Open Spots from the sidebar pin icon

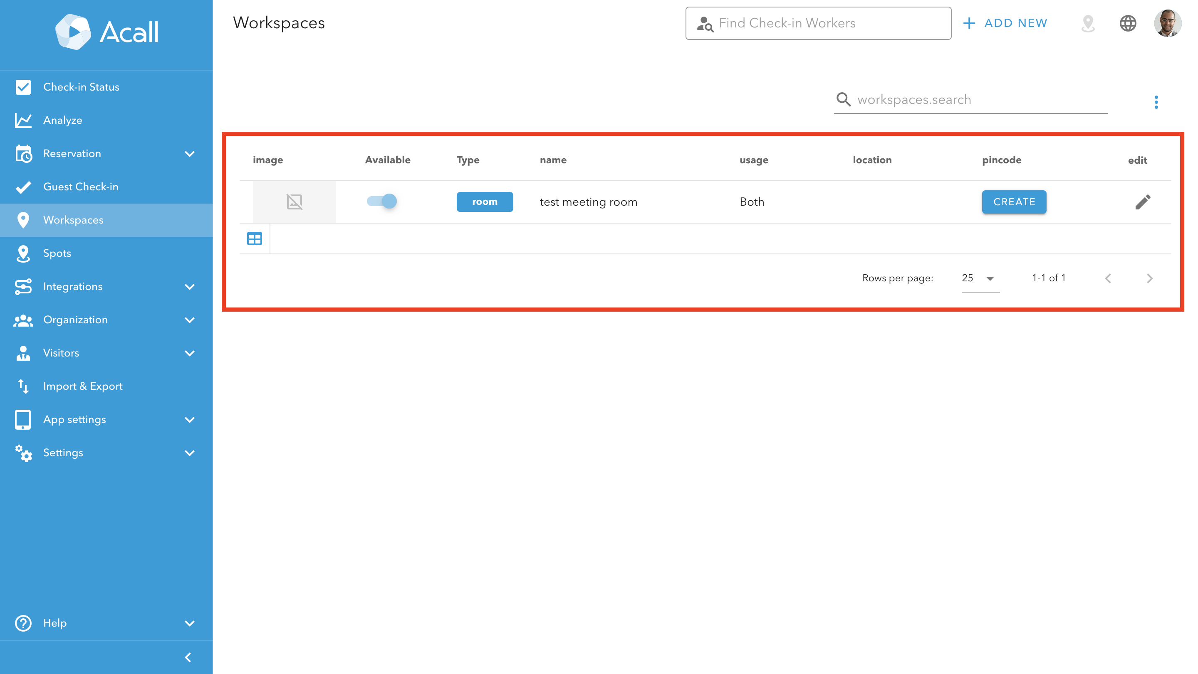(x=23, y=253)
